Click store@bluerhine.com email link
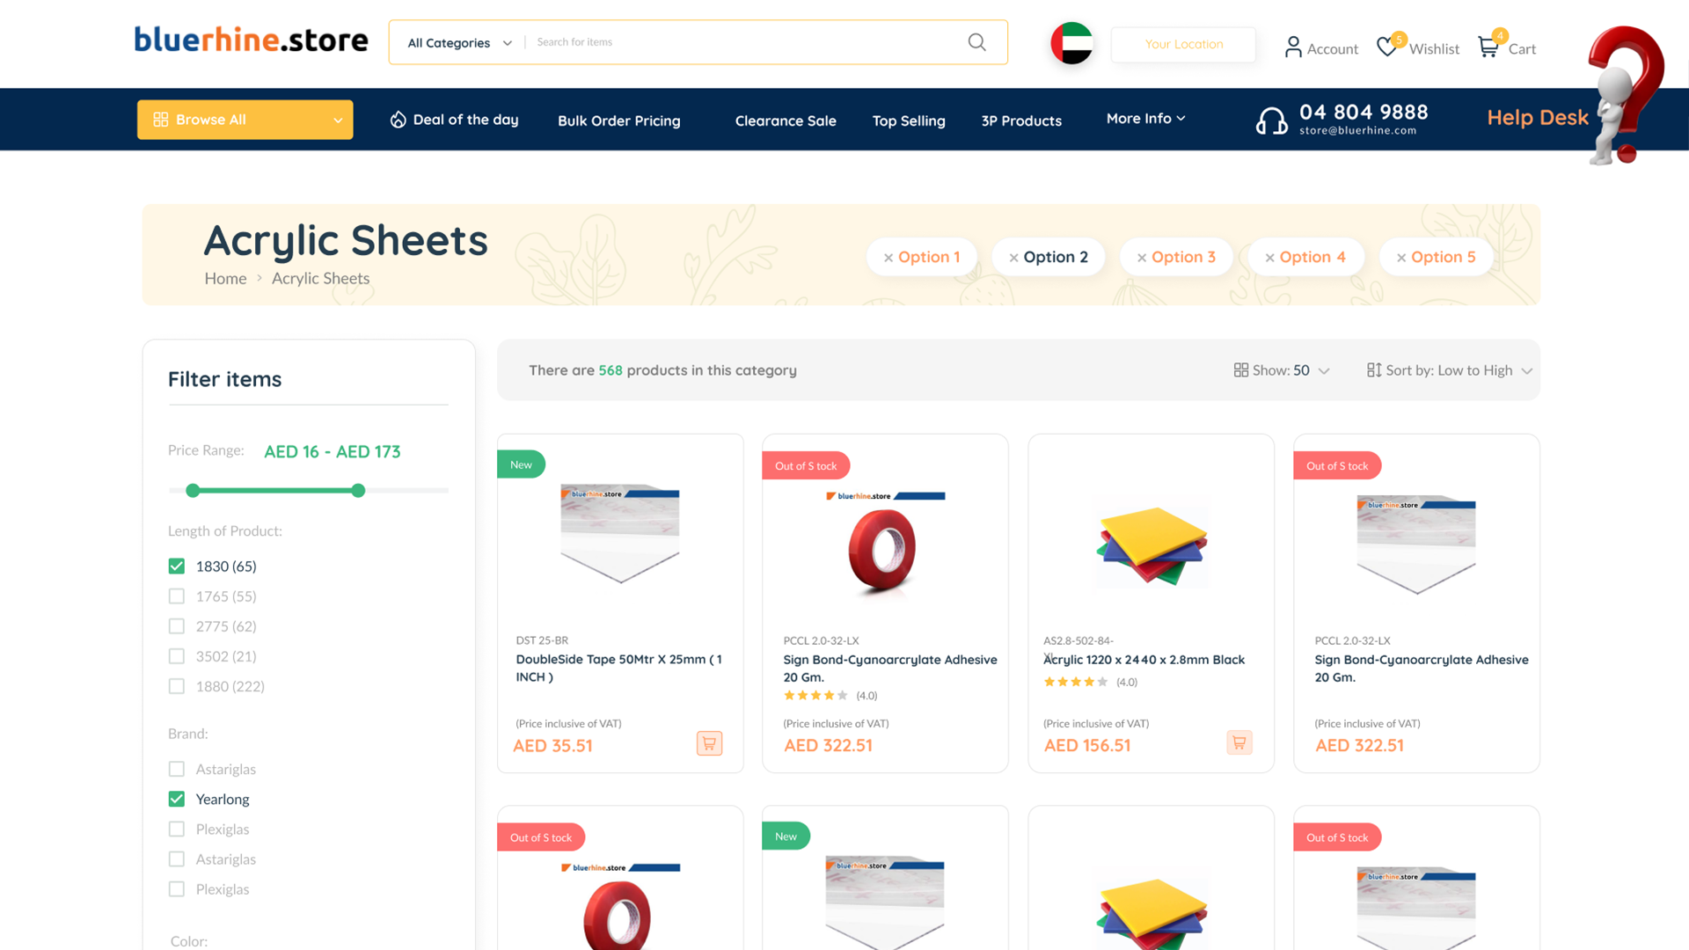 coord(1357,130)
